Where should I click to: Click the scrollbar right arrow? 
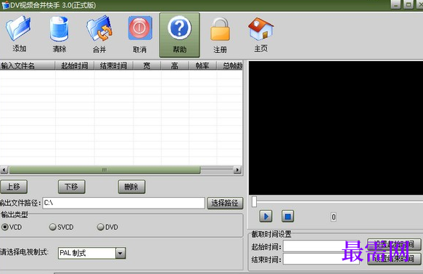click(237, 170)
